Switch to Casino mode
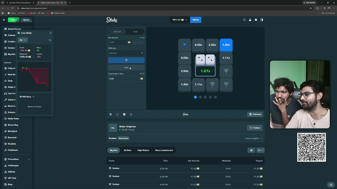The width and height of the screenshot is (337, 189). tap(14, 20)
